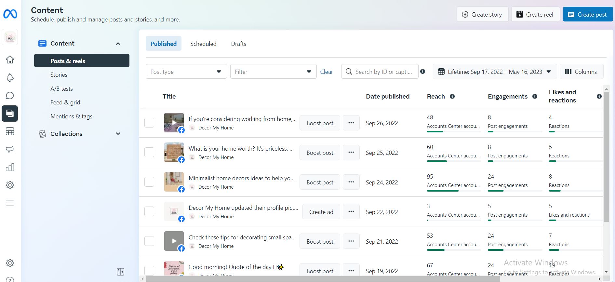
Task: Switch to the Published tab
Action: [164, 44]
